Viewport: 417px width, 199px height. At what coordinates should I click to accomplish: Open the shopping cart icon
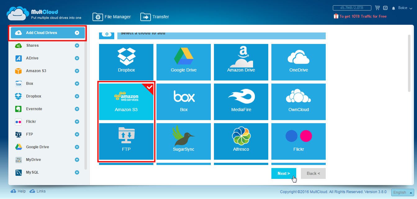point(378,8)
